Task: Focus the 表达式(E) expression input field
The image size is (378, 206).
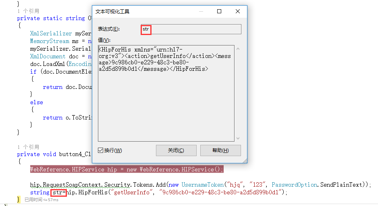Action: [x=191, y=29]
